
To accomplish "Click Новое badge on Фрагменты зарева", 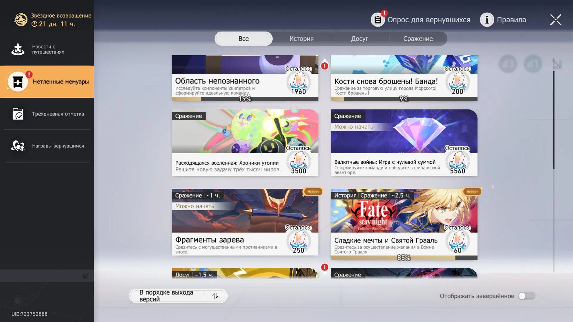I will [x=313, y=192].
